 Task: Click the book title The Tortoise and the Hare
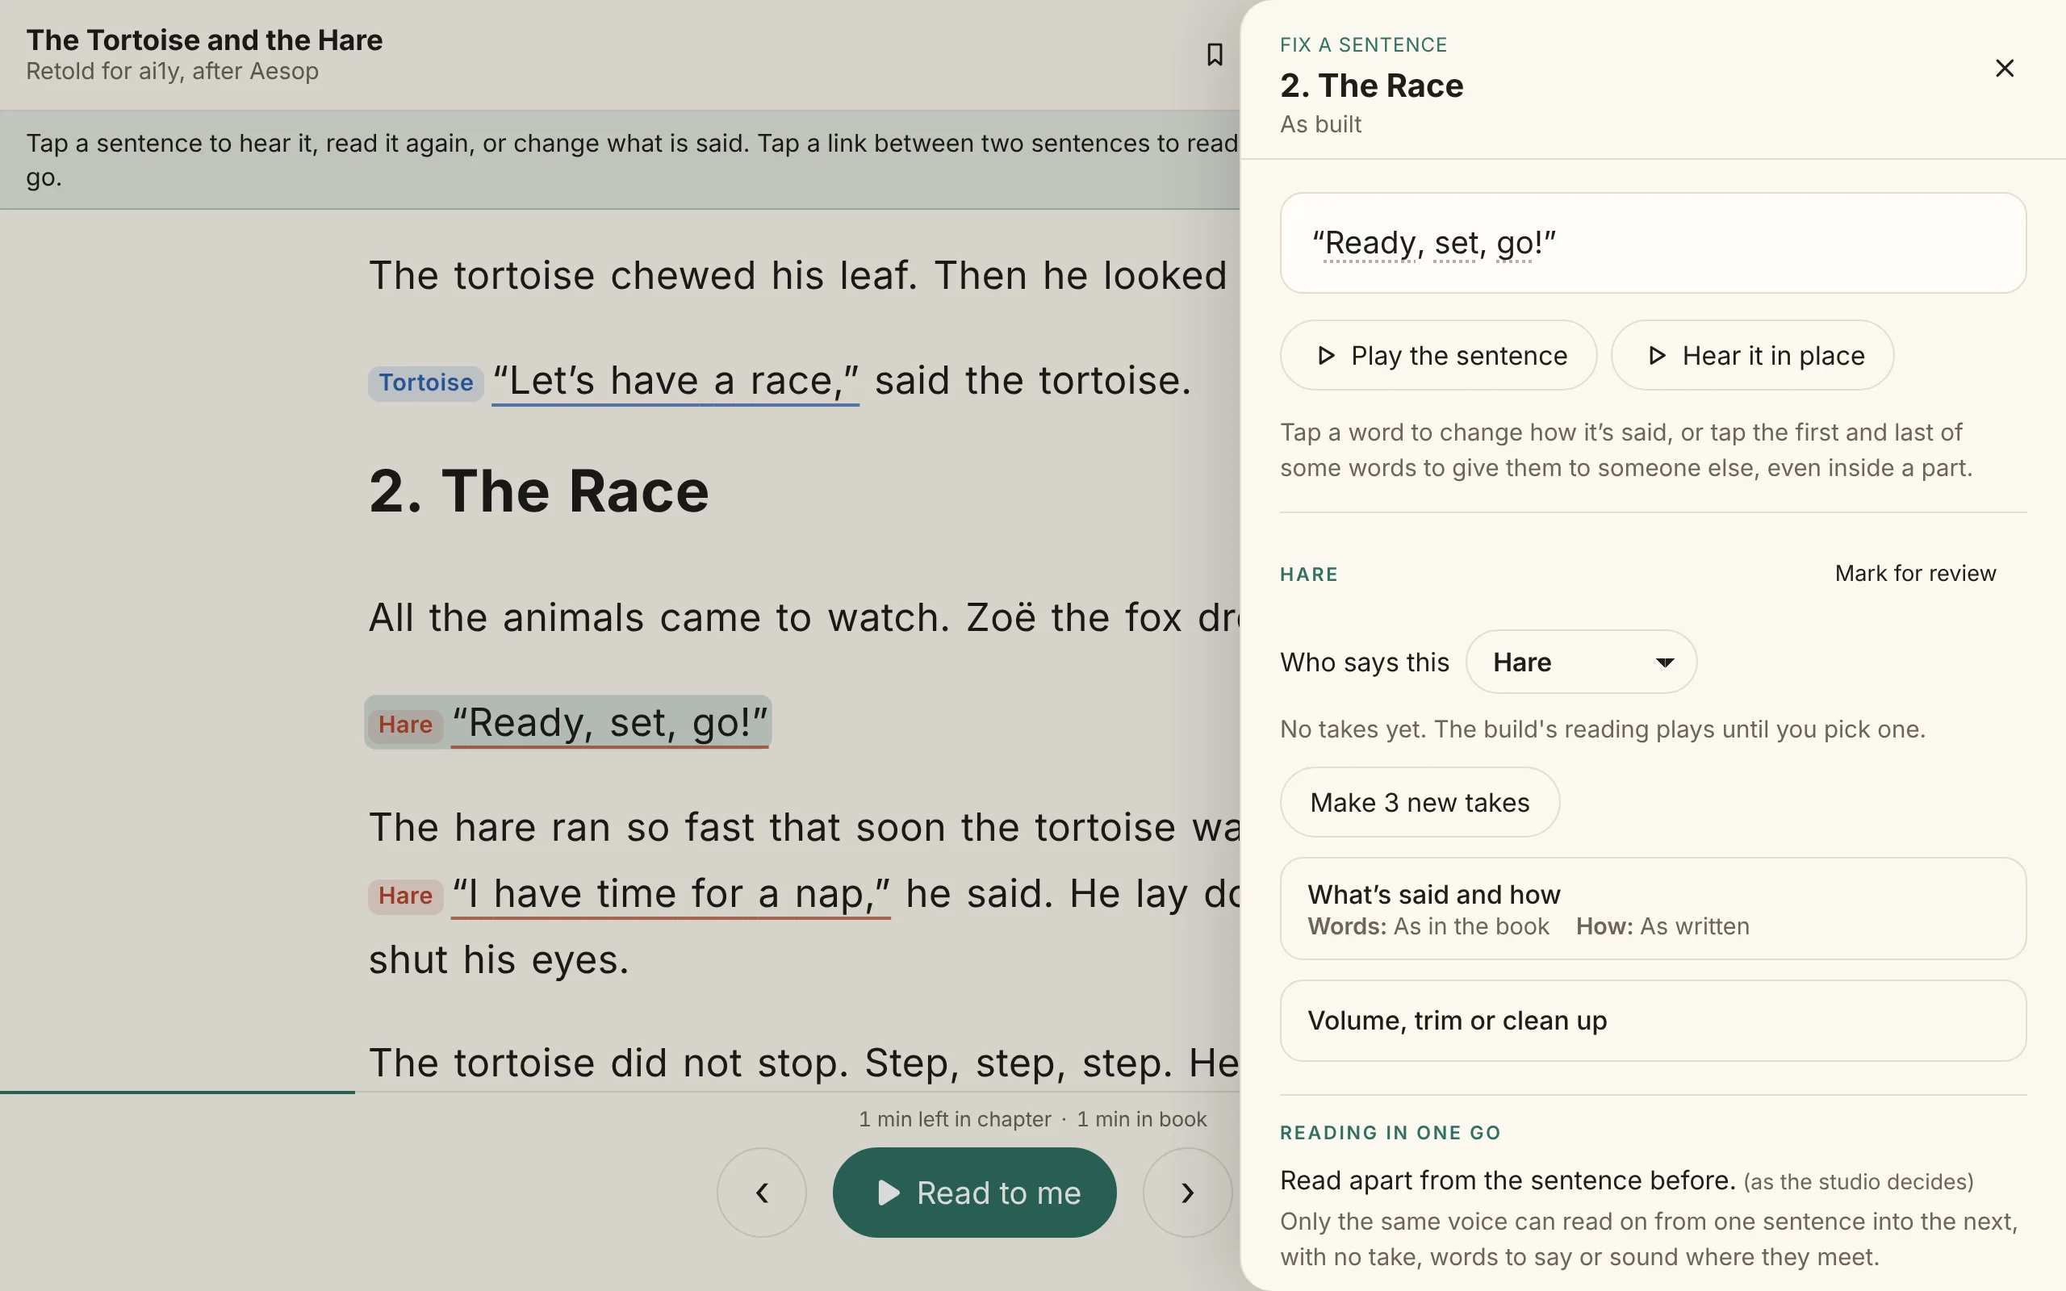(204, 40)
